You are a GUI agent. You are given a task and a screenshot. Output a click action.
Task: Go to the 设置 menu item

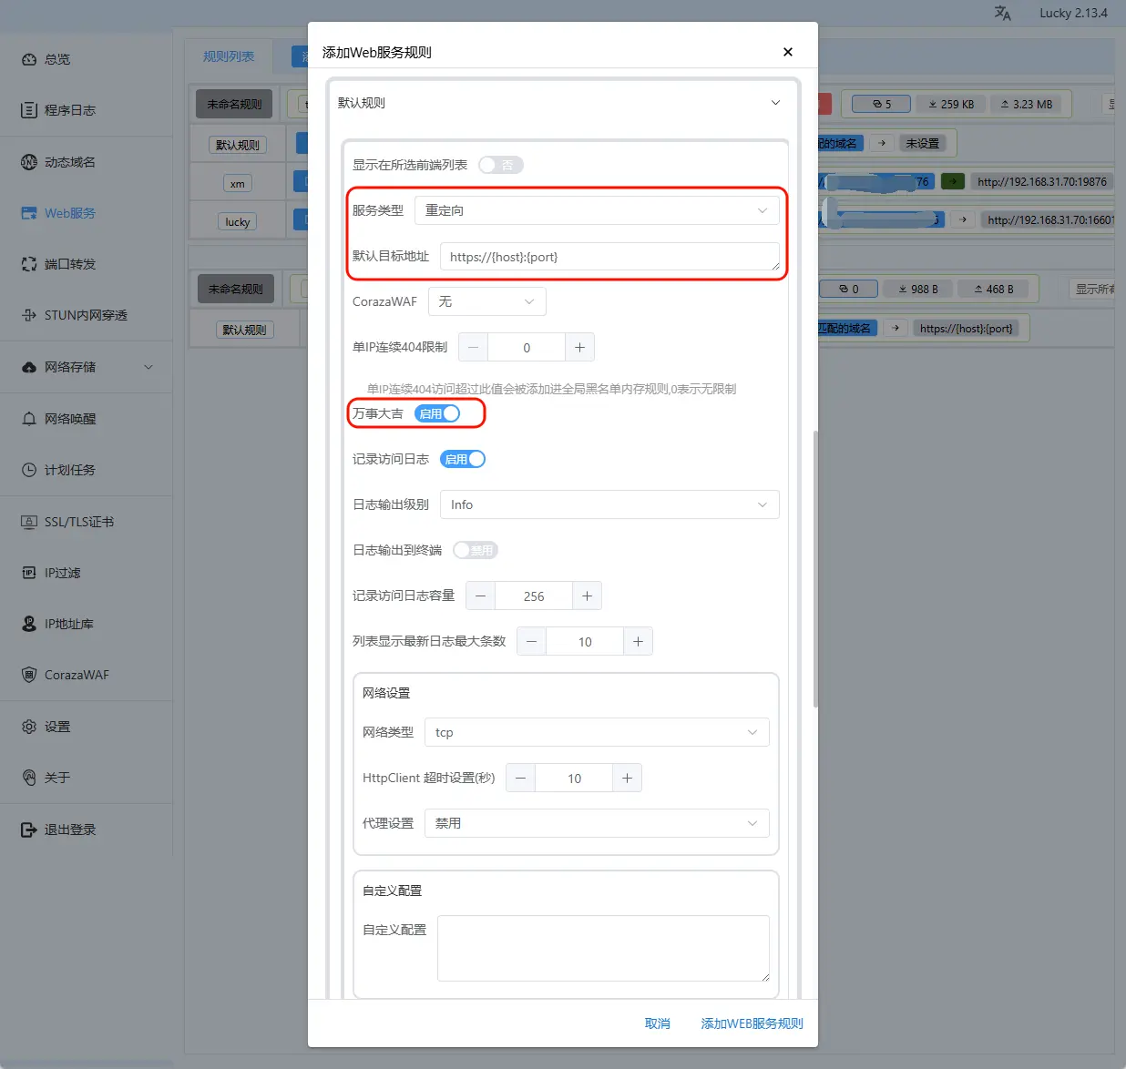(x=57, y=727)
